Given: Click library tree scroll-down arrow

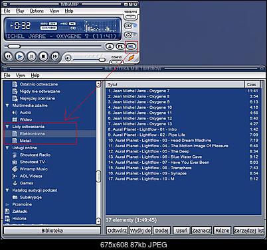Looking at the screenshot, I should [98, 221].
